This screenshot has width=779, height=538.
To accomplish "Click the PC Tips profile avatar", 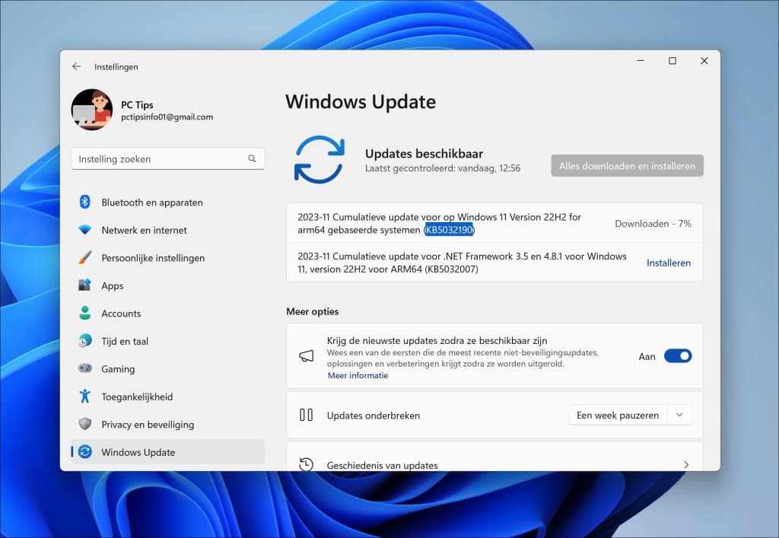I will click(x=92, y=110).
